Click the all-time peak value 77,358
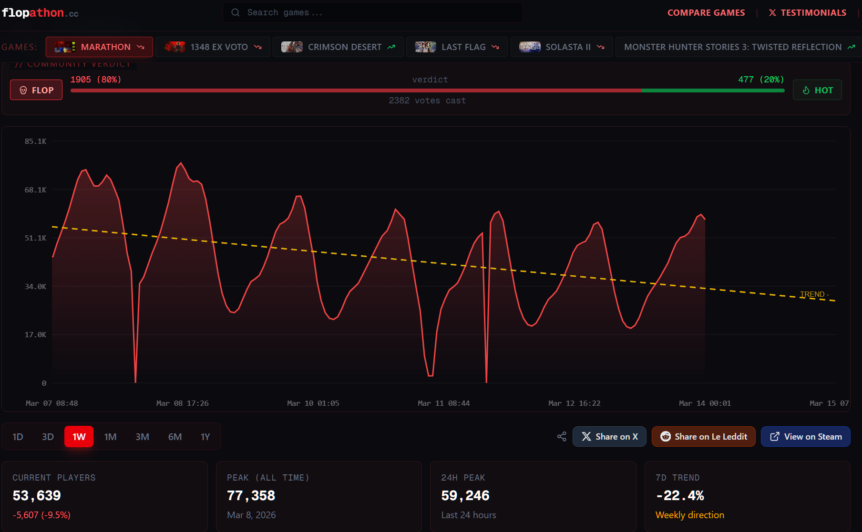This screenshot has width=862, height=532. (251, 495)
